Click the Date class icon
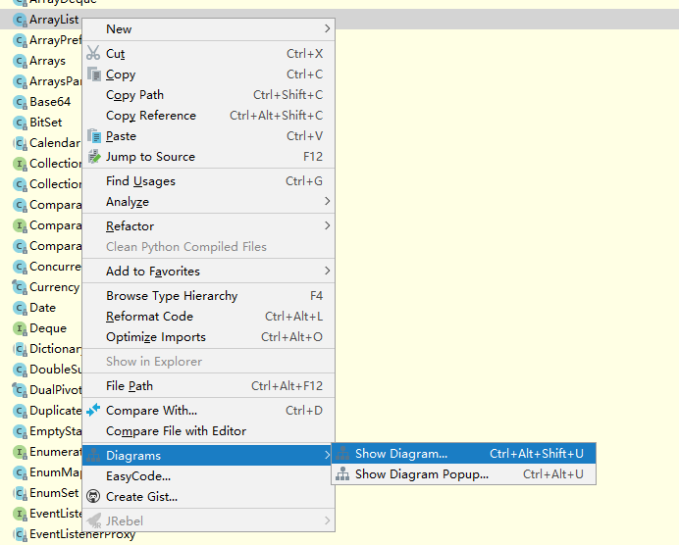Viewport: 679px width, 545px height. pyautogui.click(x=20, y=308)
